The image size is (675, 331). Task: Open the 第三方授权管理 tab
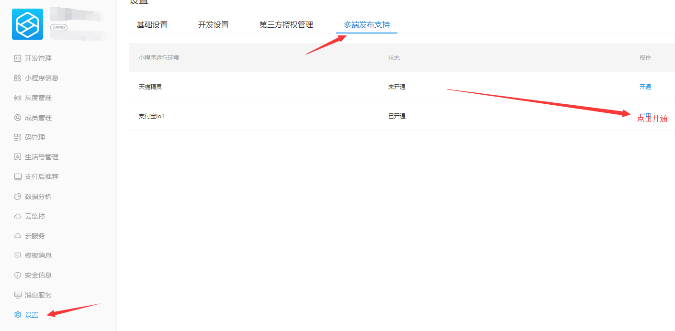[x=286, y=25]
